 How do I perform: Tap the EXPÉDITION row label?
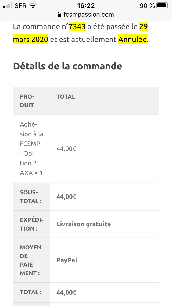tap(31, 224)
